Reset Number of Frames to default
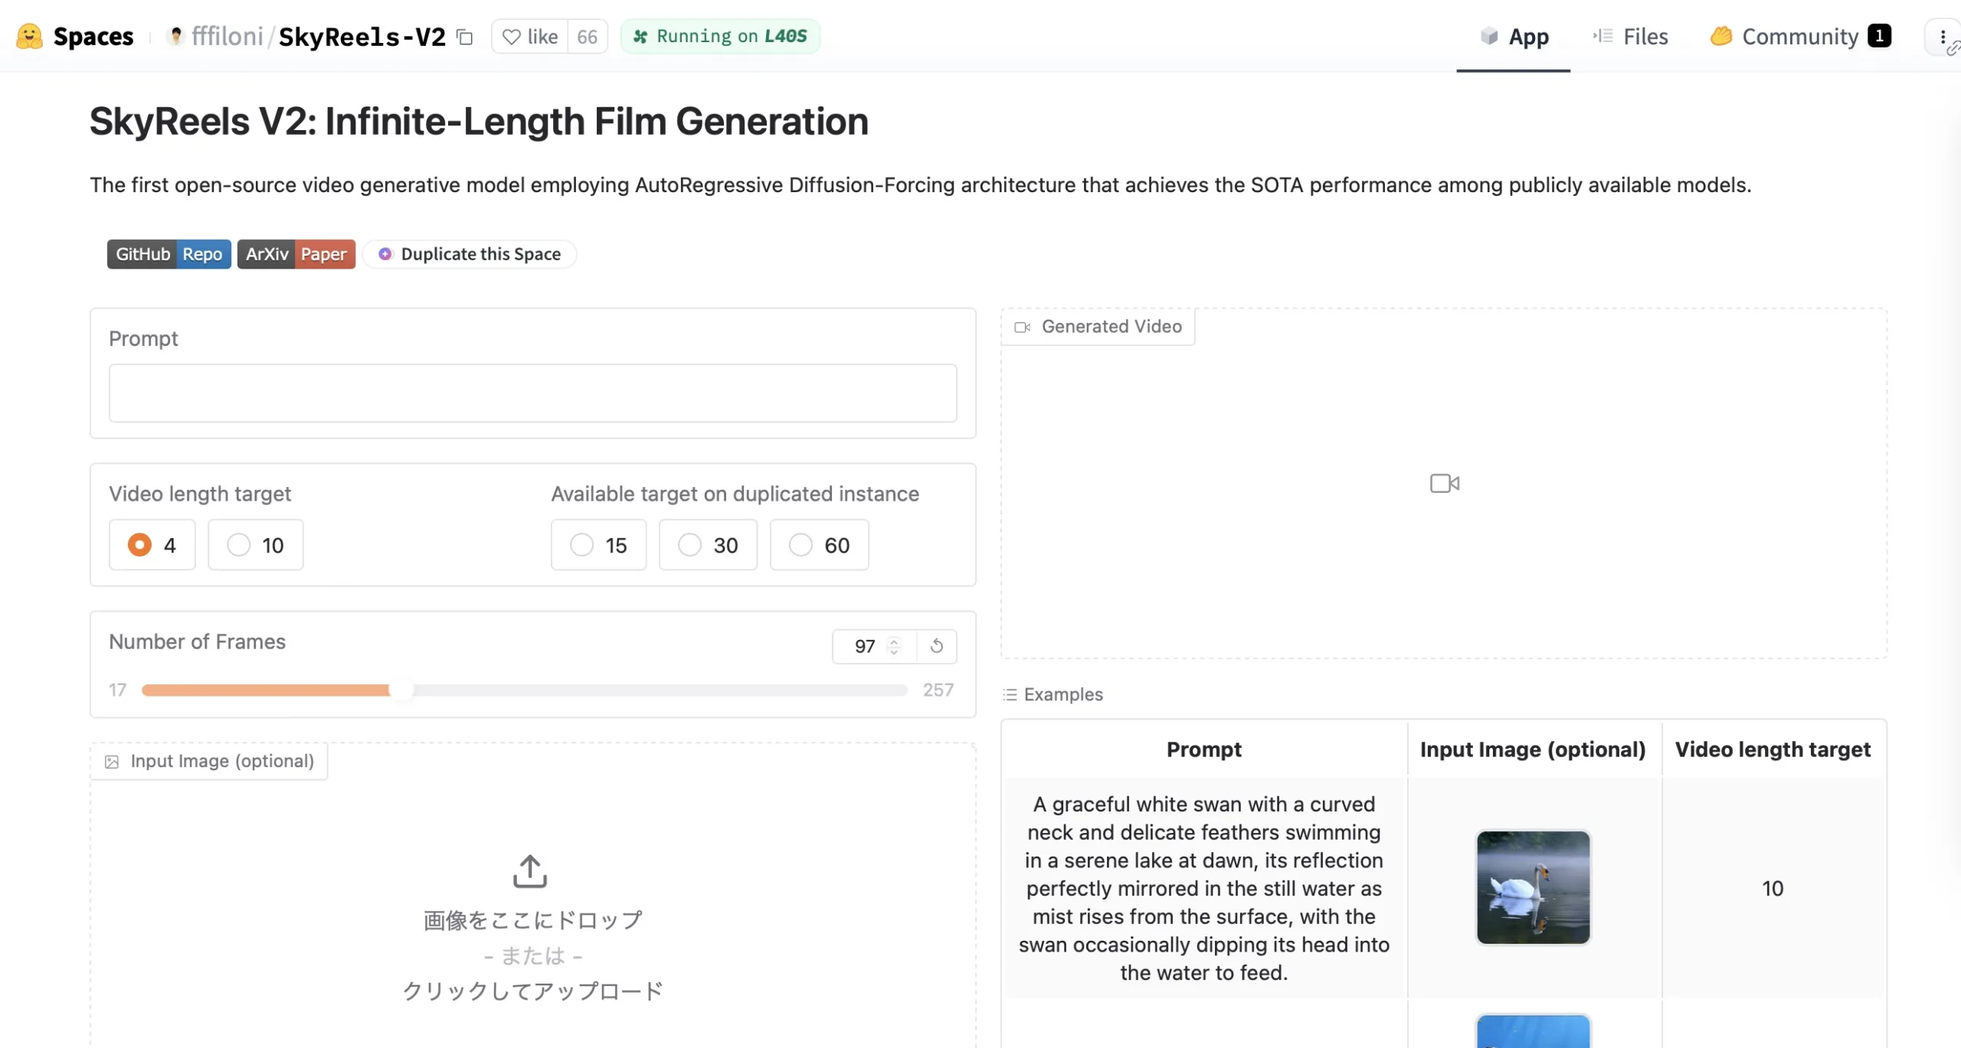 coord(936,647)
